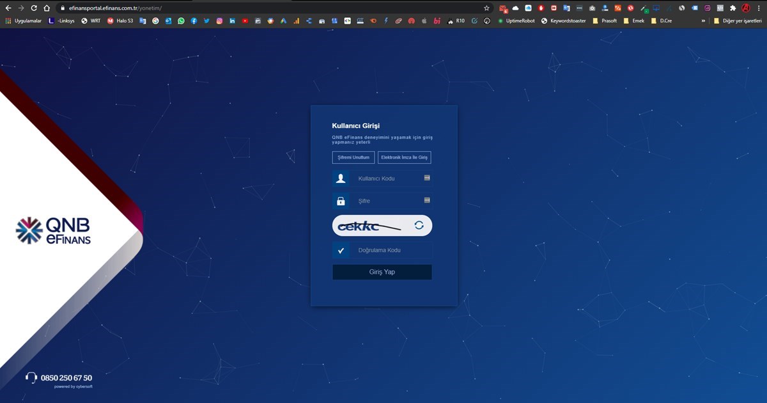Viewport: 767px width, 403px height.
Task: Open the Twitter bookmark icon
Action: pos(206,20)
